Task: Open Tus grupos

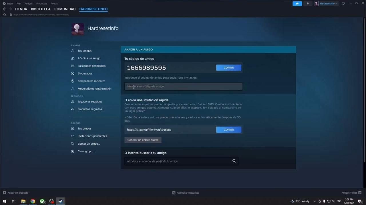Action: [x=84, y=128]
